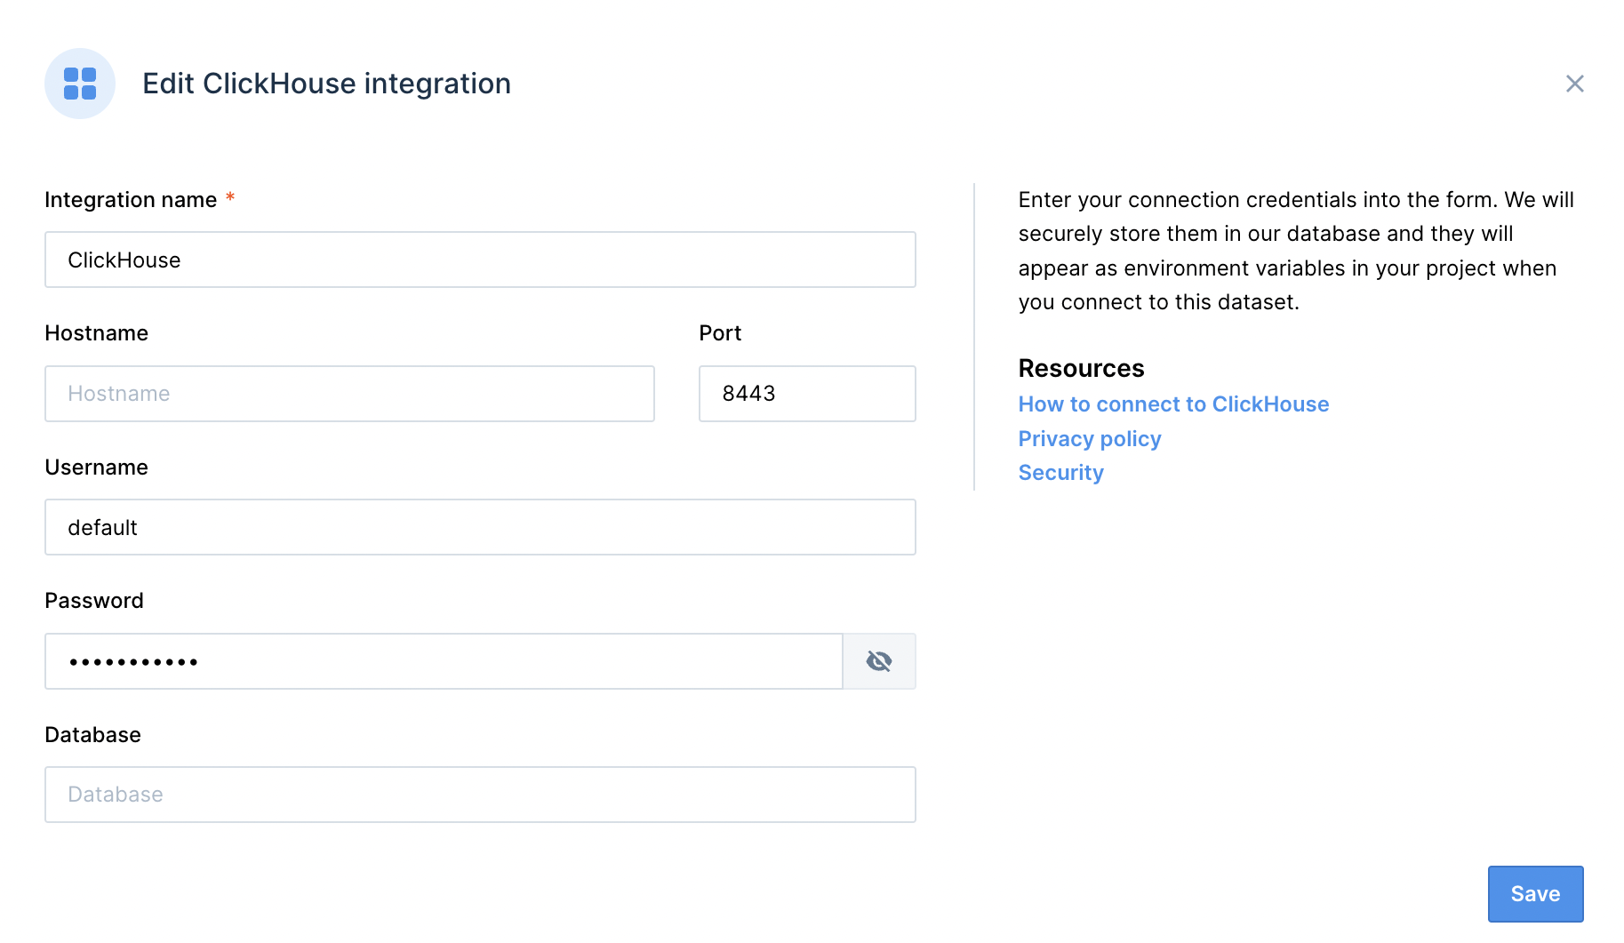
Task: Select the text "ClickHouse" in Integration name
Action: (124, 260)
